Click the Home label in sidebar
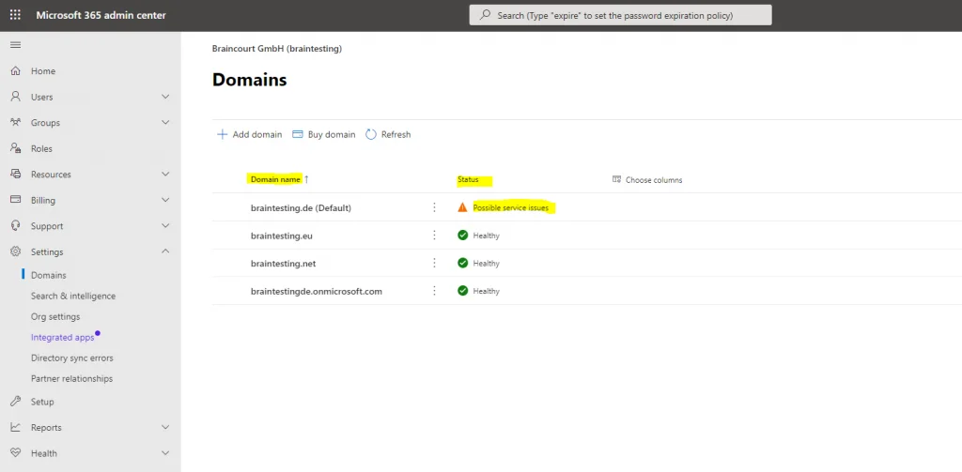Image resolution: width=962 pixels, height=472 pixels. [x=43, y=71]
